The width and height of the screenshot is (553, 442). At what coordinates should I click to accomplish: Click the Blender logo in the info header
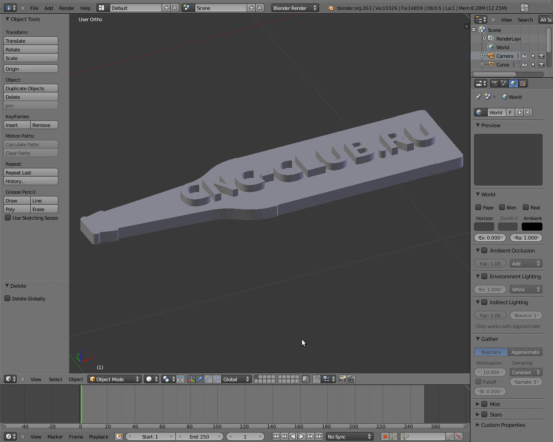coord(331,8)
